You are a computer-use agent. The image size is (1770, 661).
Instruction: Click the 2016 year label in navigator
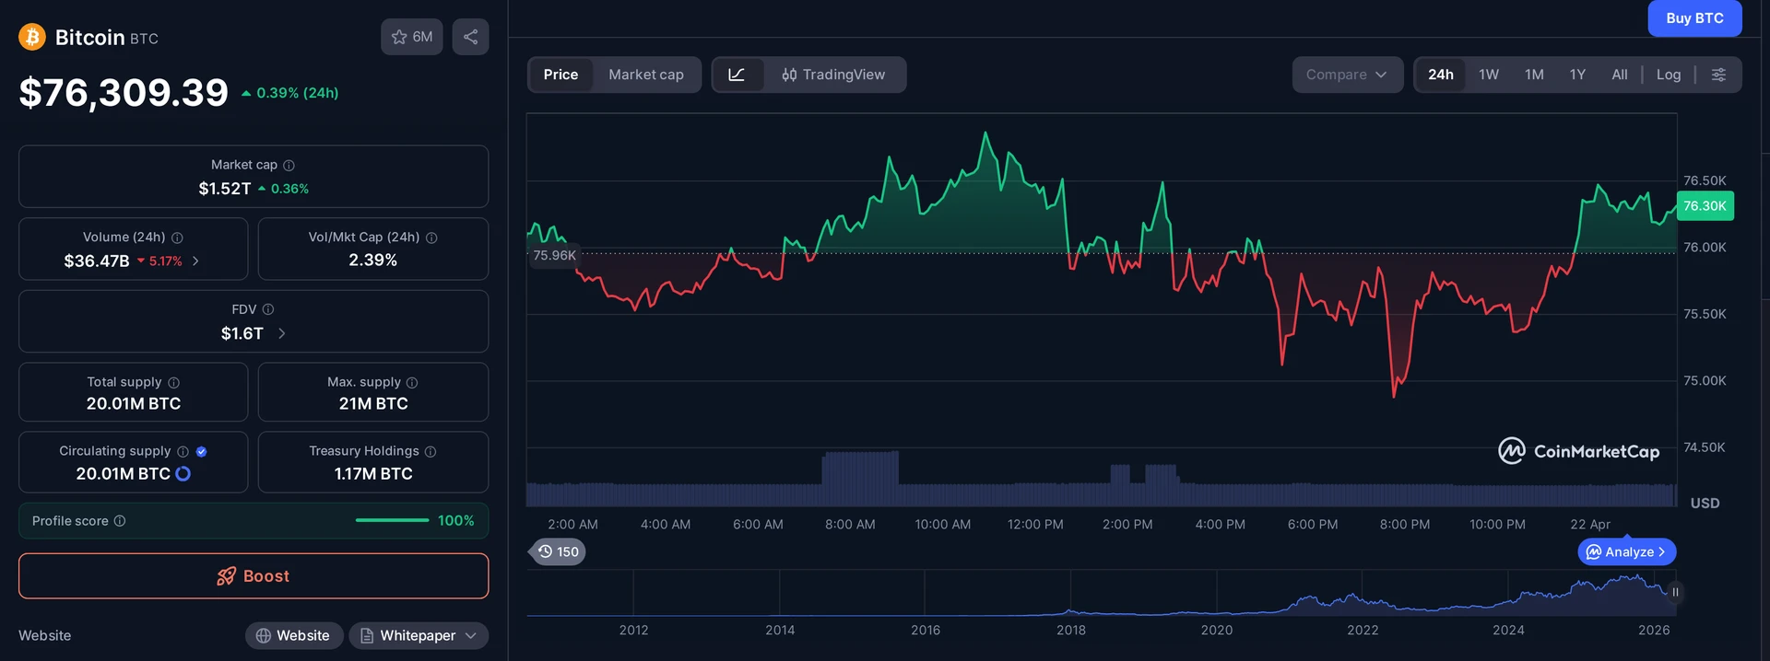(926, 630)
